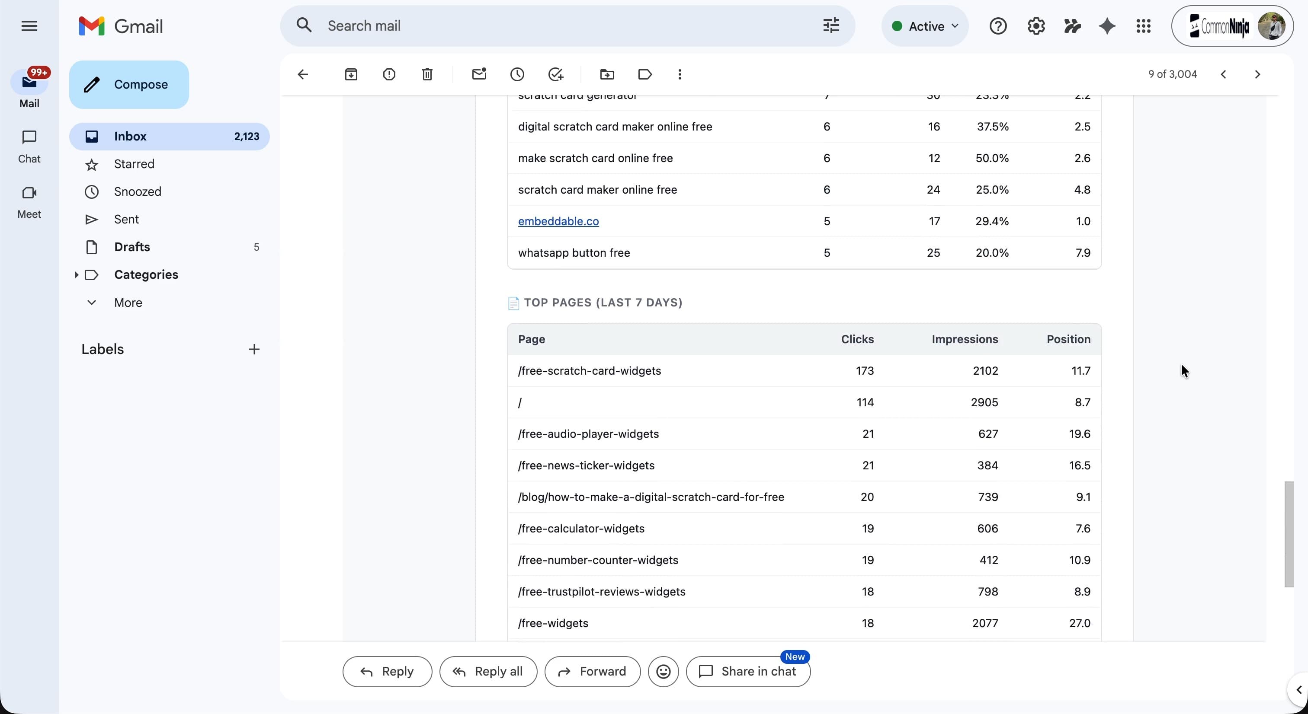
Task: Expand the Categories label group
Action: 77,274
